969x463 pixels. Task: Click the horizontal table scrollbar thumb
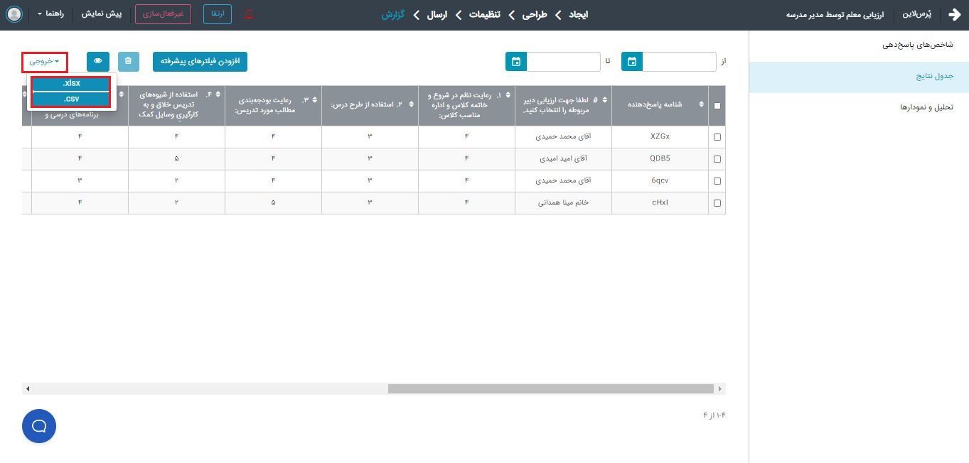(x=550, y=388)
